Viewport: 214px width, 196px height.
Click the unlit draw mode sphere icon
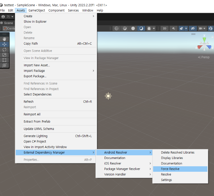(x=133, y=28)
